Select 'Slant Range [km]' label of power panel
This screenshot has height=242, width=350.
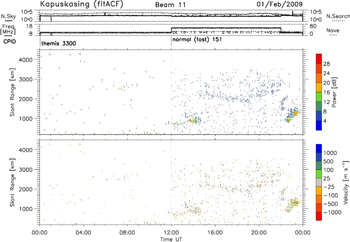click(12, 92)
